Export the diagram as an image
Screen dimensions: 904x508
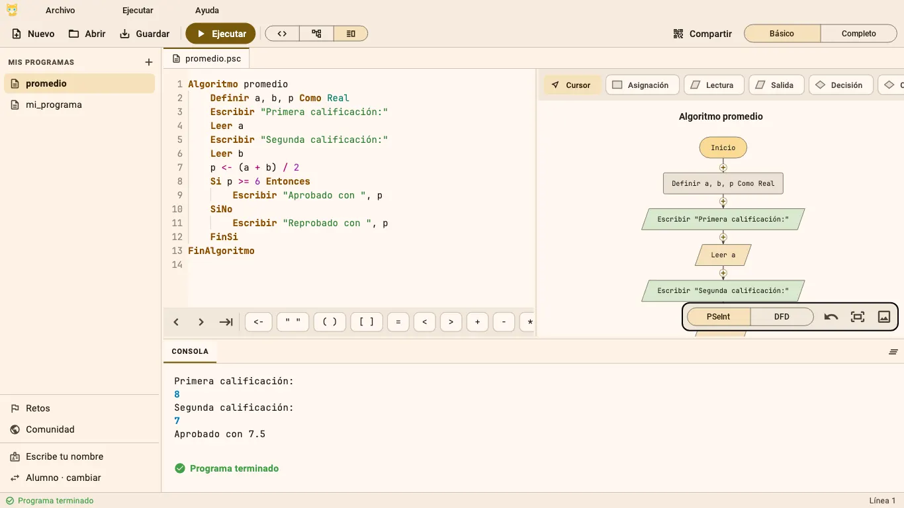[884, 317]
